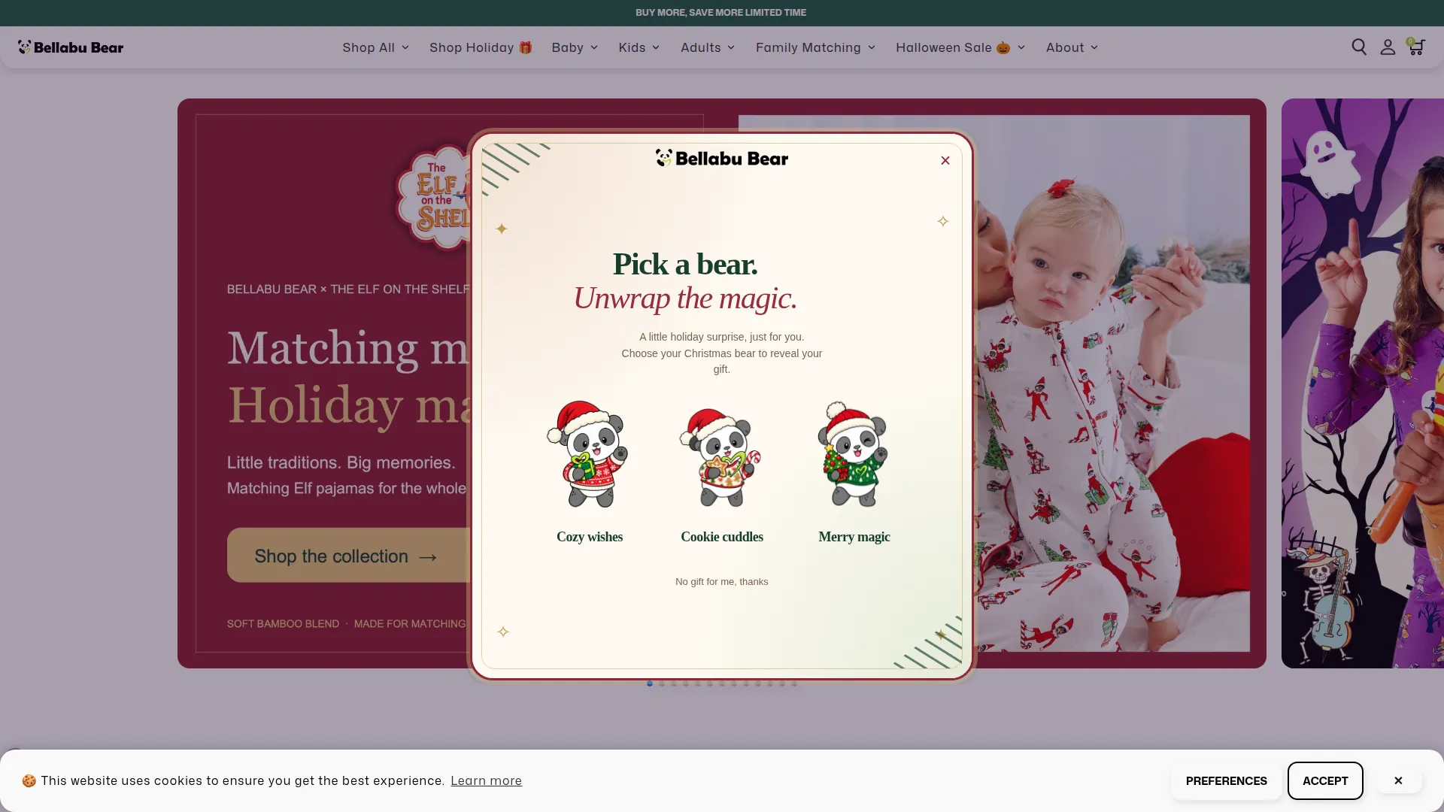The height and width of the screenshot is (812, 1444).
Task: Click the Pick a bear. heading
Action: [685, 264]
